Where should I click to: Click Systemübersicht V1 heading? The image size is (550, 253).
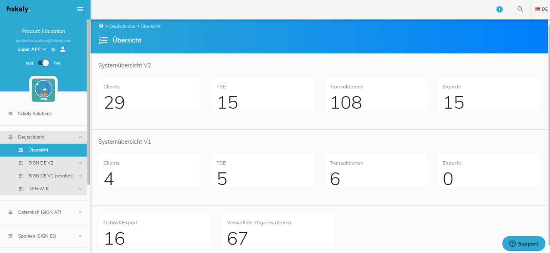125,142
